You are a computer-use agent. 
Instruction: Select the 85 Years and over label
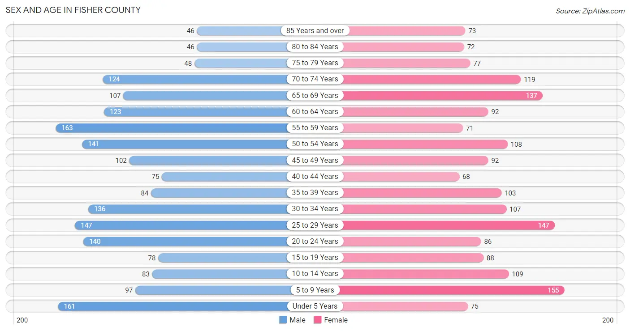(x=315, y=30)
